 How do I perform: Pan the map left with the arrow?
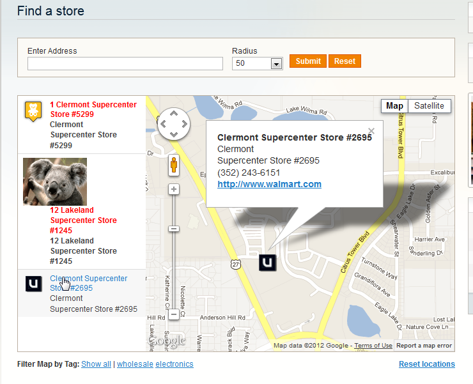(x=164, y=124)
